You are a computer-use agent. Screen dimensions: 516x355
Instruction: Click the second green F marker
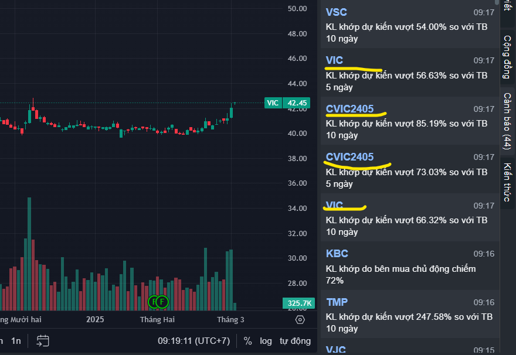[x=162, y=302]
